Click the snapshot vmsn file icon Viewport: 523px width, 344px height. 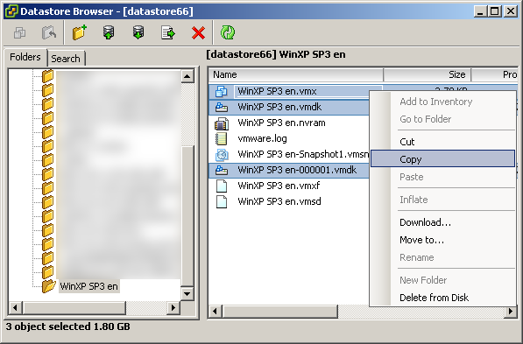[222, 154]
